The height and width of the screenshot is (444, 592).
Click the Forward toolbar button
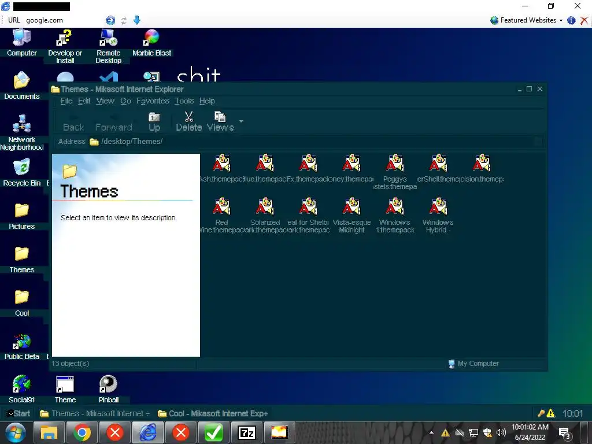114,121
